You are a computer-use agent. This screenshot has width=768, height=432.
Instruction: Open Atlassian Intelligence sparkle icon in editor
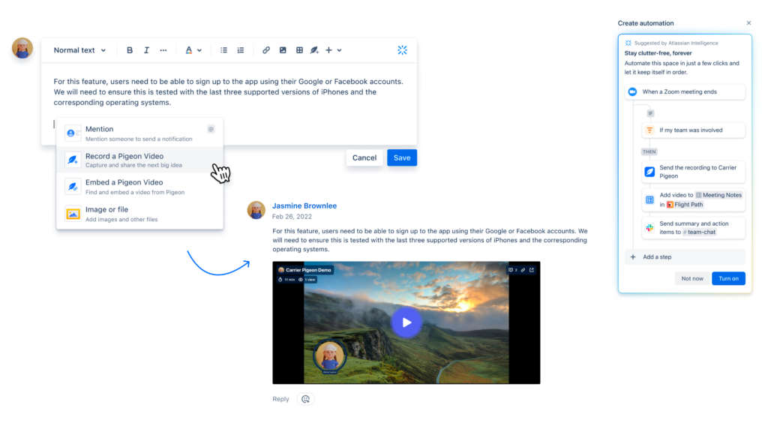pos(402,50)
